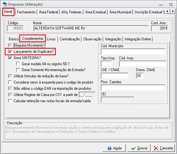This screenshot has height=154, width=177.
Task: Uncheck Lançamento de Duplicata checkbox
Action: pos(10,52)
